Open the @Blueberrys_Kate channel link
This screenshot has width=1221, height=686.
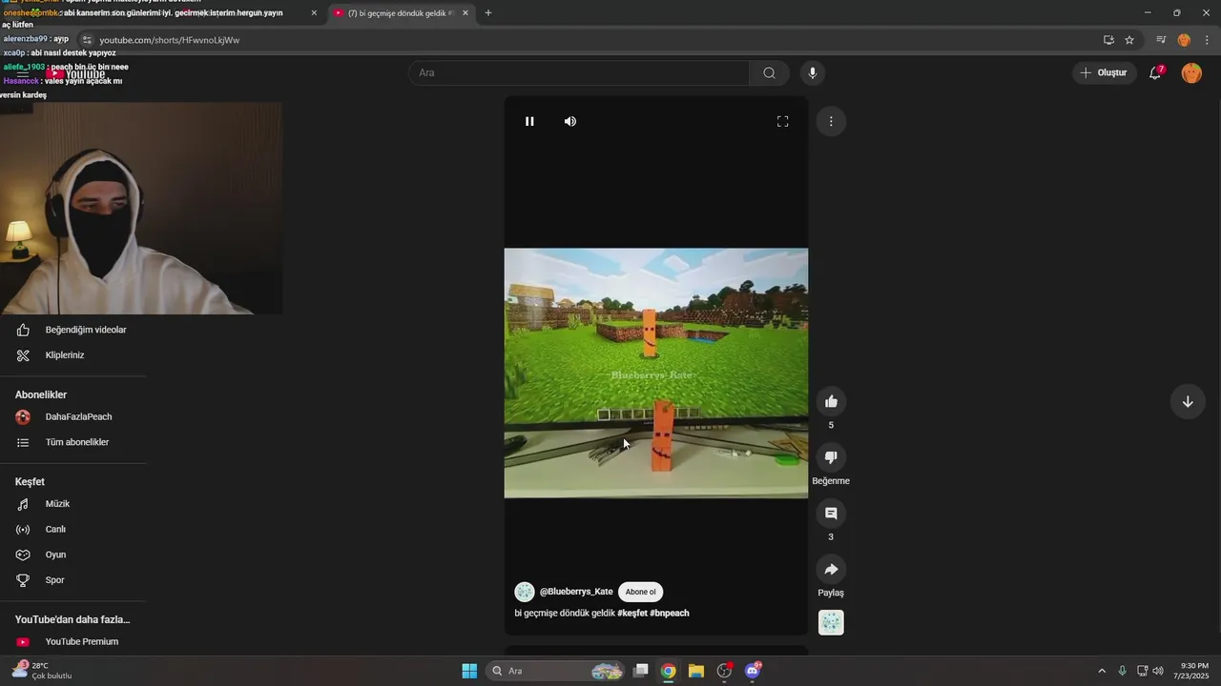coord(576,592)
